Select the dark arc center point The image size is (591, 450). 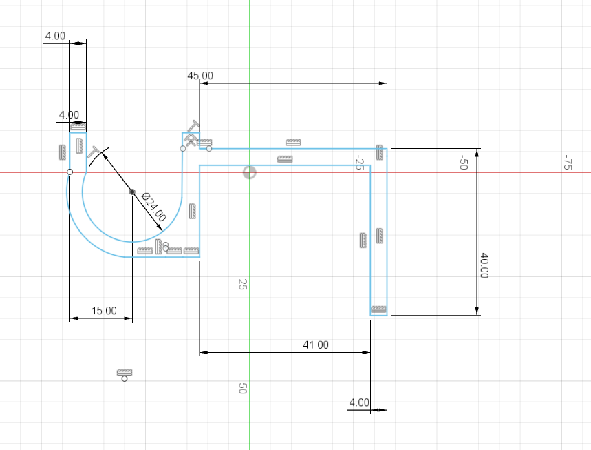coord(132,192)
